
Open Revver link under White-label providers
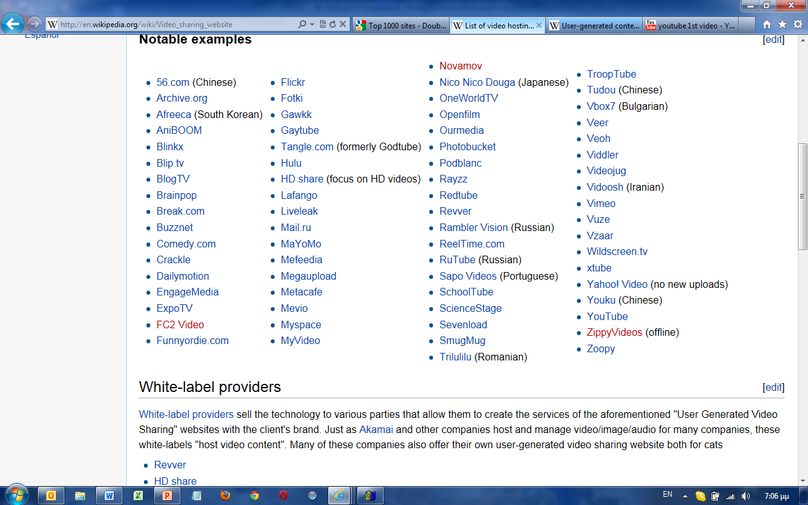pos(170,465)
